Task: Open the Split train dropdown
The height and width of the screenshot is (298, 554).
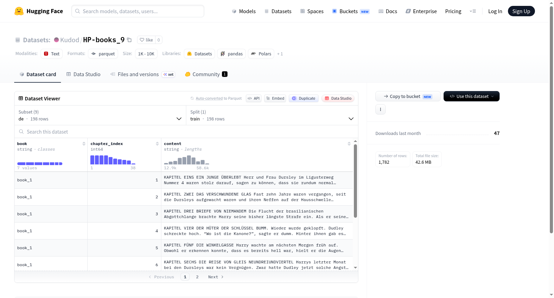Action: pyautogui.click(x=272, y=115)
